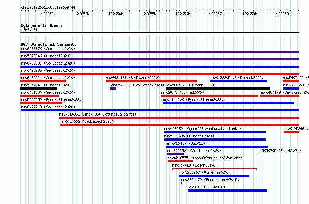Select the nsv5867048 (Almarri2020) label
309x204 pixels.
(191, 85)
